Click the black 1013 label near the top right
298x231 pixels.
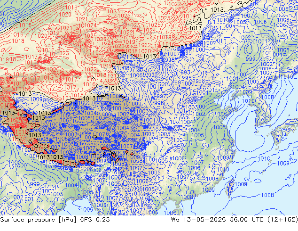[x=217, y=9]
